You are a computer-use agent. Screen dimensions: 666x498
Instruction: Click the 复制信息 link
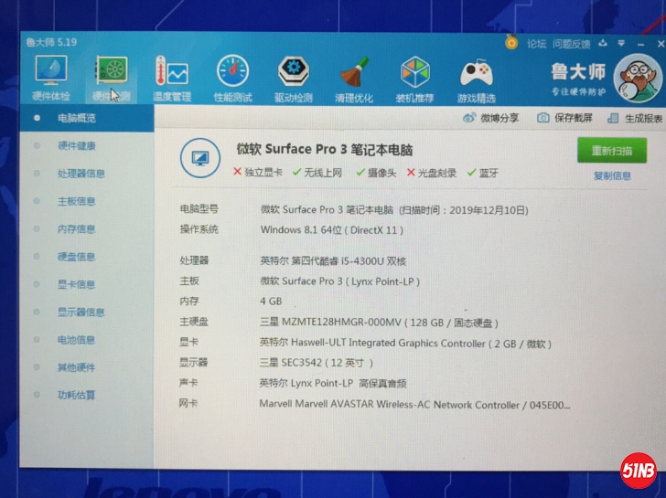pyautogui.click(x=612, y=175)
